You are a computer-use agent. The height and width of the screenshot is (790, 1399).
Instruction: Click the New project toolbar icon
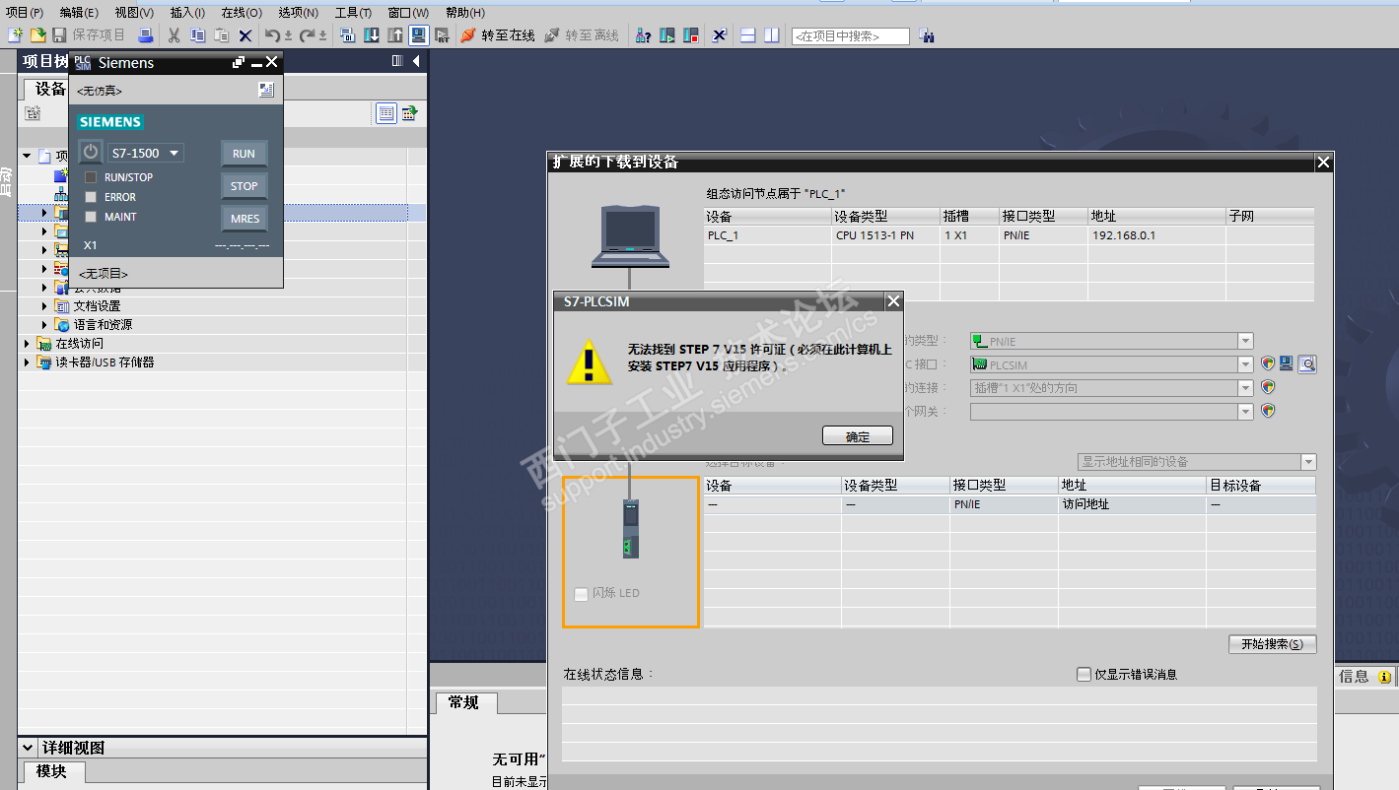(x=14, y=35)
